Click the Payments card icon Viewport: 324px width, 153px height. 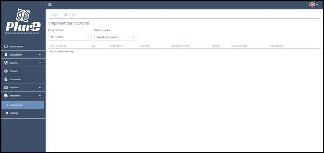click(x=6, y=87)
